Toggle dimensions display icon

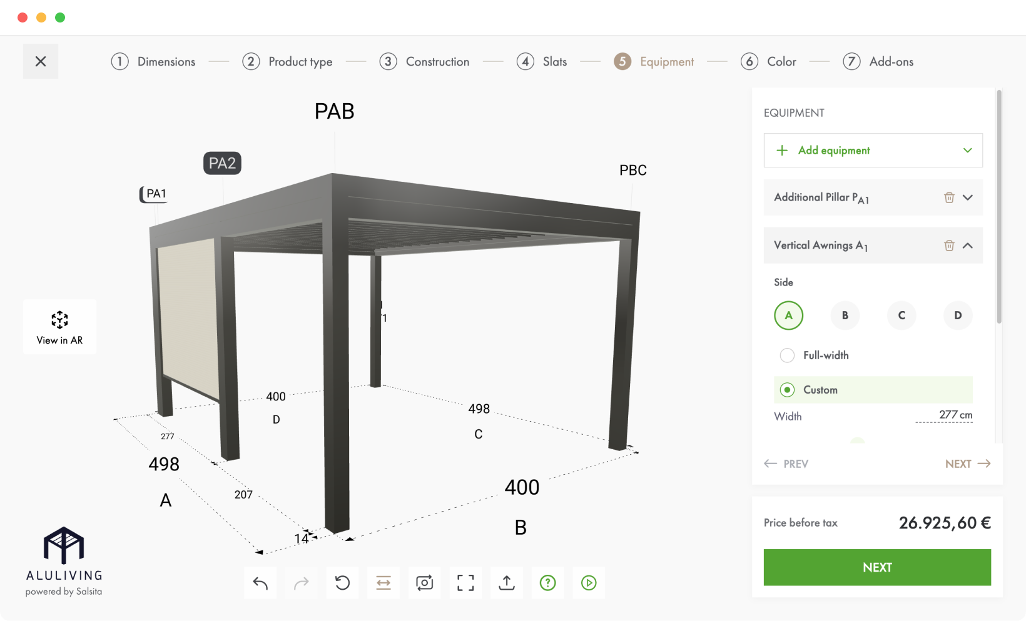click(x=383, y=583)
